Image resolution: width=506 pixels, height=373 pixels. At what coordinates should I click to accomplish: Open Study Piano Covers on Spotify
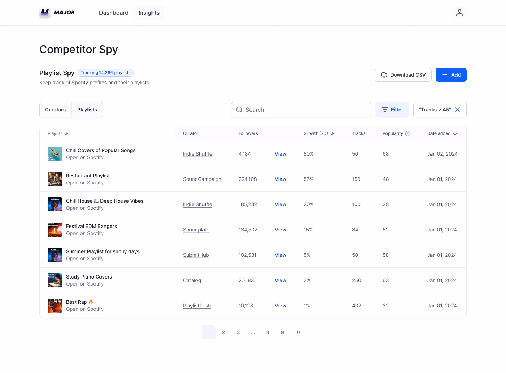pyautogui.click(x=85, y=284)
